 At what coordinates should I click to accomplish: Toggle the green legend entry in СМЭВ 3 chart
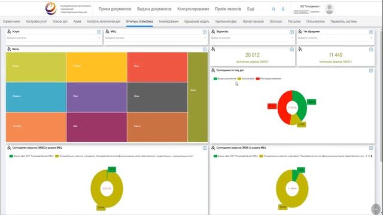[x=235, y=156]
